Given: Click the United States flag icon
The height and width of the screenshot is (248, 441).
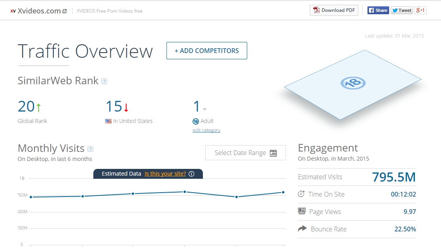Looking at the screenshot, I should [x=108, y=121].
